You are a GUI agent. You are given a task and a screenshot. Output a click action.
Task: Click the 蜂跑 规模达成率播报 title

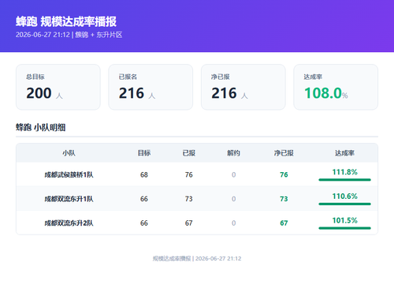click(x=66, y=21)
